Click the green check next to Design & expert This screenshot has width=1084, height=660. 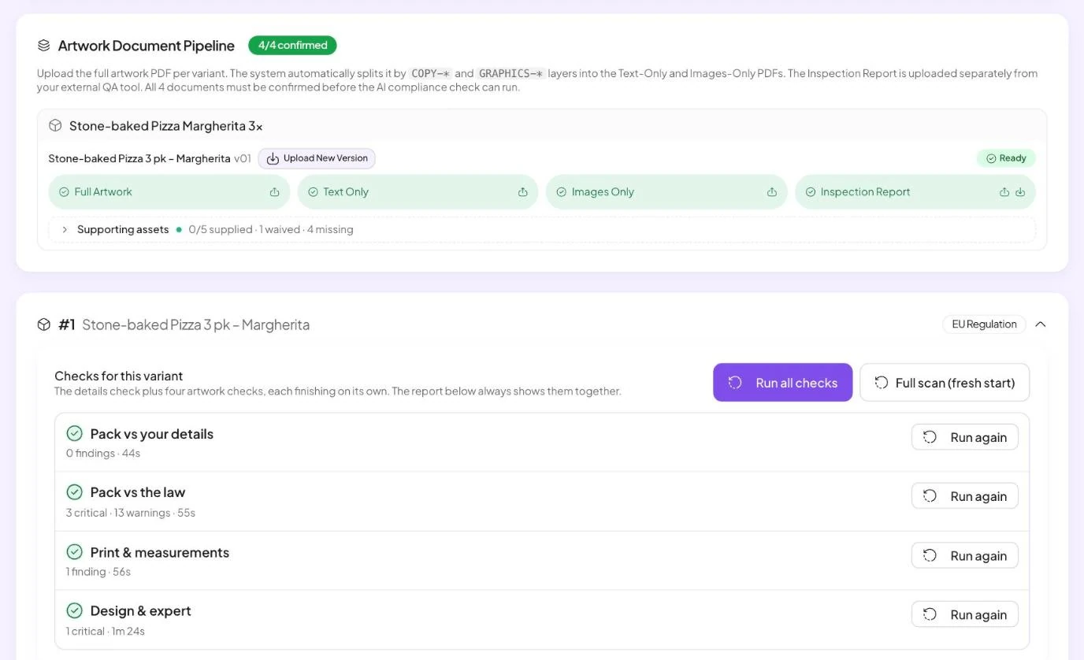click(75, 610)
